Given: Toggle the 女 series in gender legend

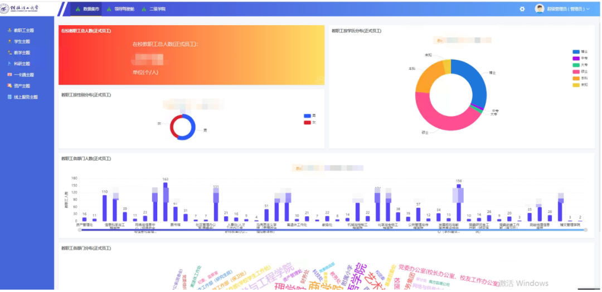Looking at the screenshot, I should [x=307, y=122].
